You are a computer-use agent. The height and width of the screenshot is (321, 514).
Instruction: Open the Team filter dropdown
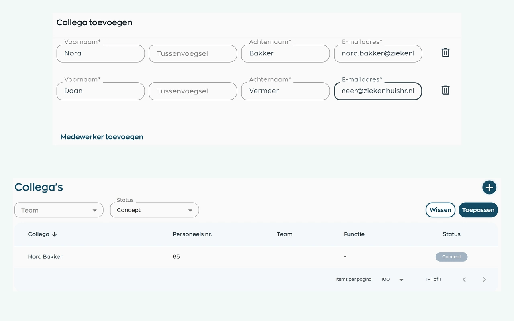59,210
